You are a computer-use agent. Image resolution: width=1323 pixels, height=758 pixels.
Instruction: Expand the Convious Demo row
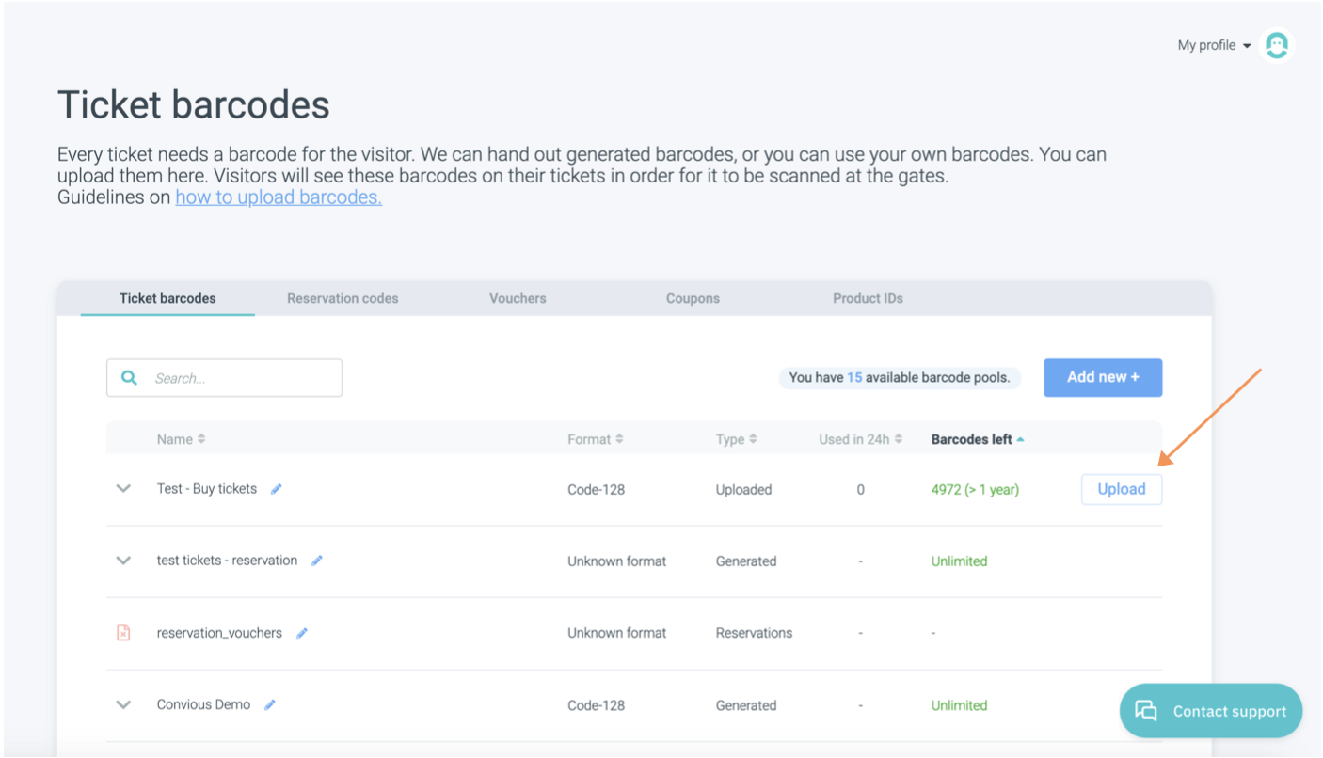(123, 705)
